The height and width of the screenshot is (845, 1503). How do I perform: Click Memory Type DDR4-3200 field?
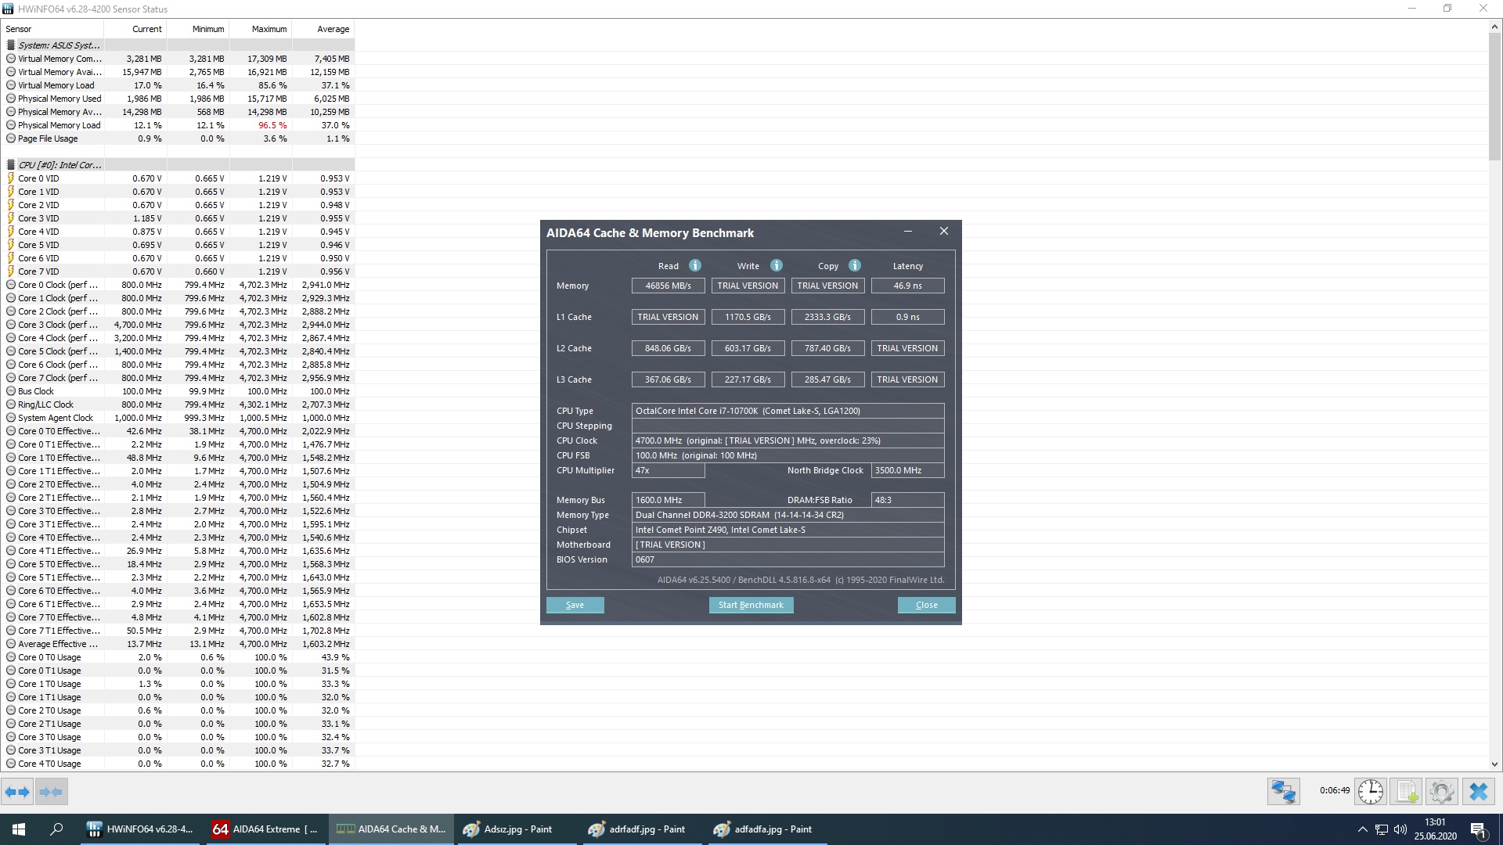(x=788, y=515)
